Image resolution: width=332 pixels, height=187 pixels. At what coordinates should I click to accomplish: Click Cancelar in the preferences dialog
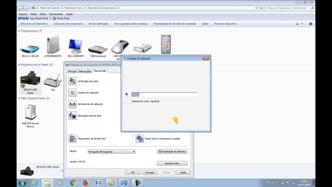pos(149,172)
